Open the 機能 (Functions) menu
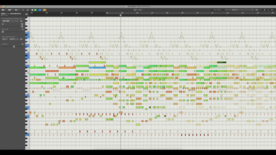The width and height of the screenshot is (276, 155). pos(10,10)
